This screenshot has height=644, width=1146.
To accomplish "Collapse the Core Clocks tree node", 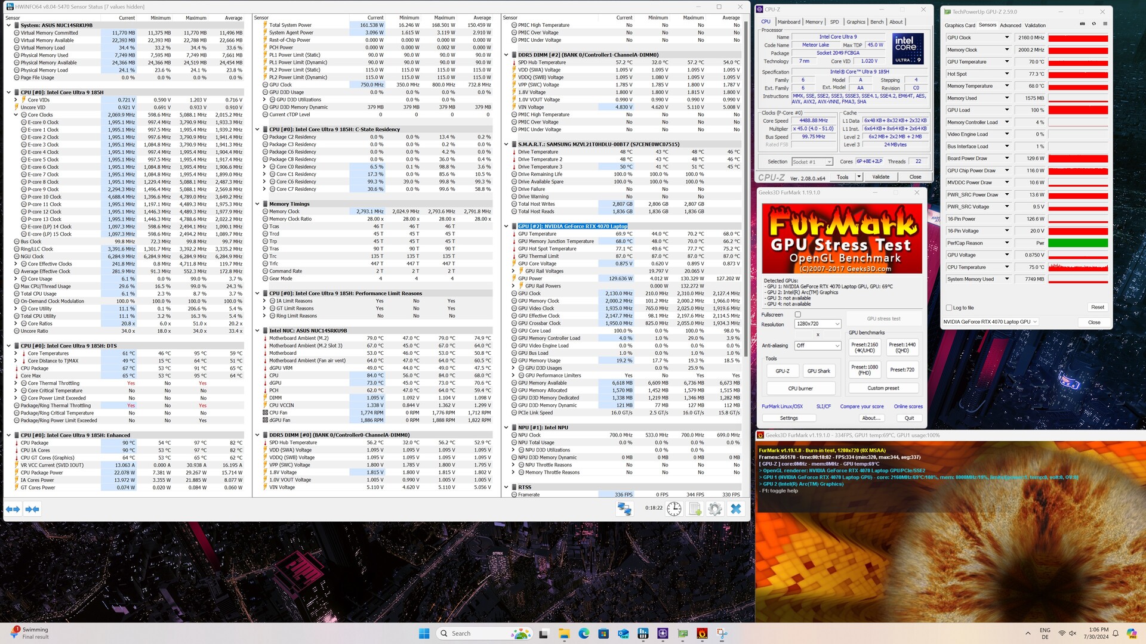I will click(16, 115).
